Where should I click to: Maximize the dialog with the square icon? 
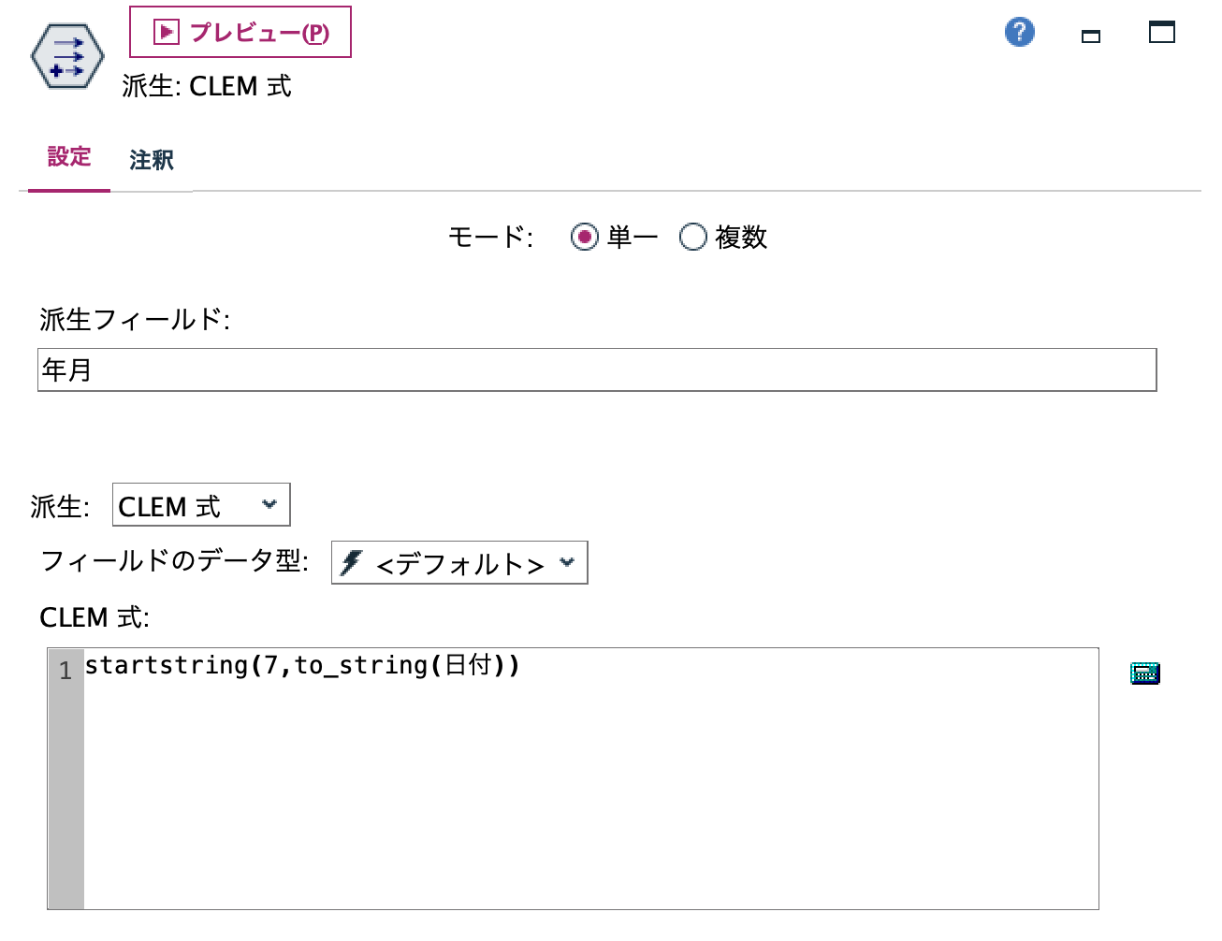click(x=1161, y=31)
